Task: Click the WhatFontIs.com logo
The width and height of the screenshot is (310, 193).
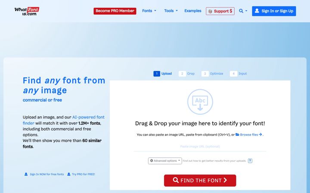Action: click(x=27, y=11)
